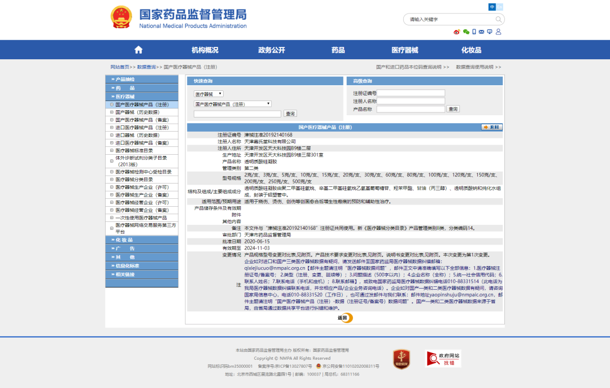Select 进口医疗器械产品（注册） in the sidebar
The height and width of the screenshot is (388, 610).
(x=142, y=127)
